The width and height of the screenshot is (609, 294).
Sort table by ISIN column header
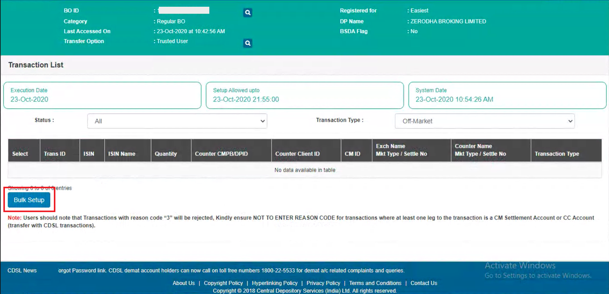(89, 154)
